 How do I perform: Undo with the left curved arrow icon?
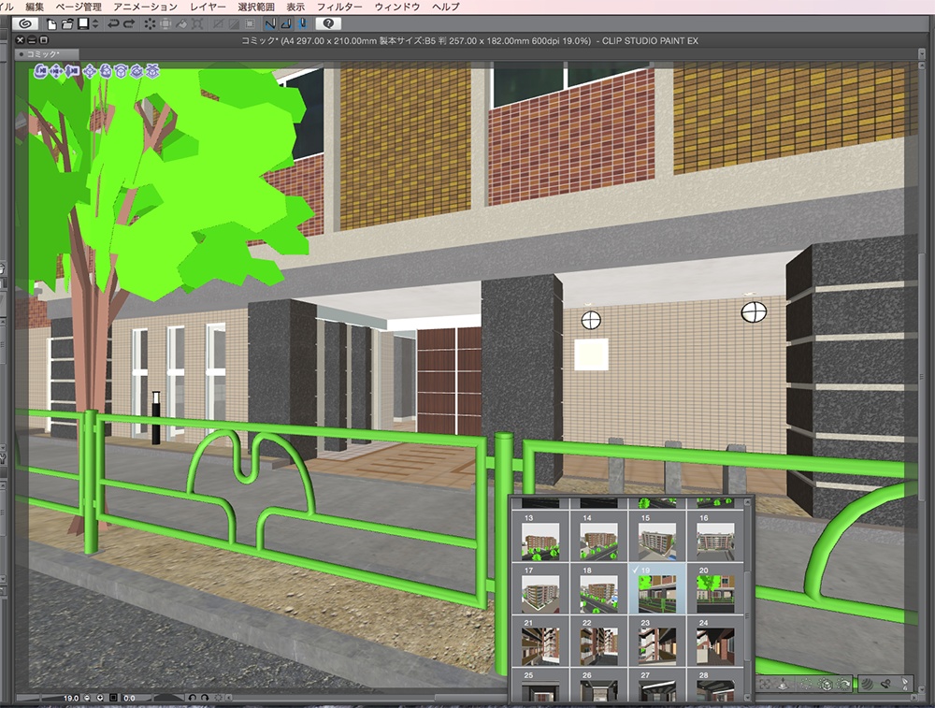pyautogui.click(x=112, y=24)
